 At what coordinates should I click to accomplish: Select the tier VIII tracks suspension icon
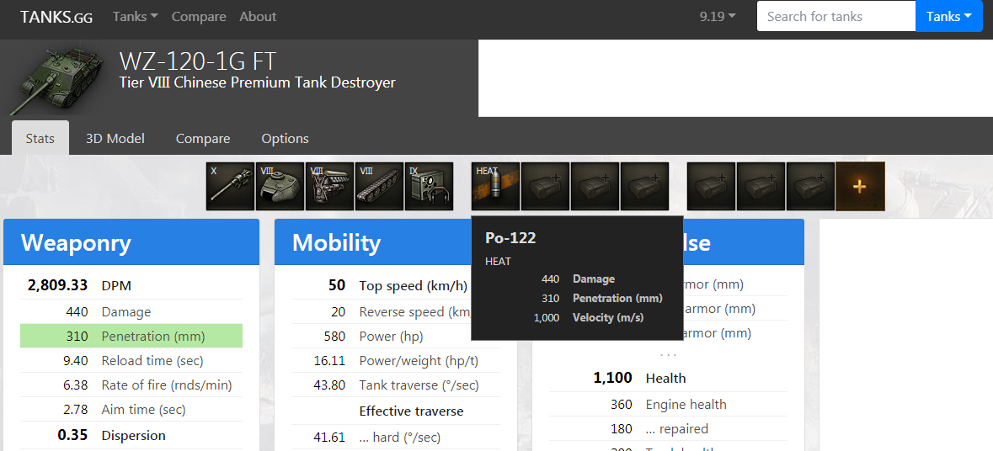coord(379,186)
